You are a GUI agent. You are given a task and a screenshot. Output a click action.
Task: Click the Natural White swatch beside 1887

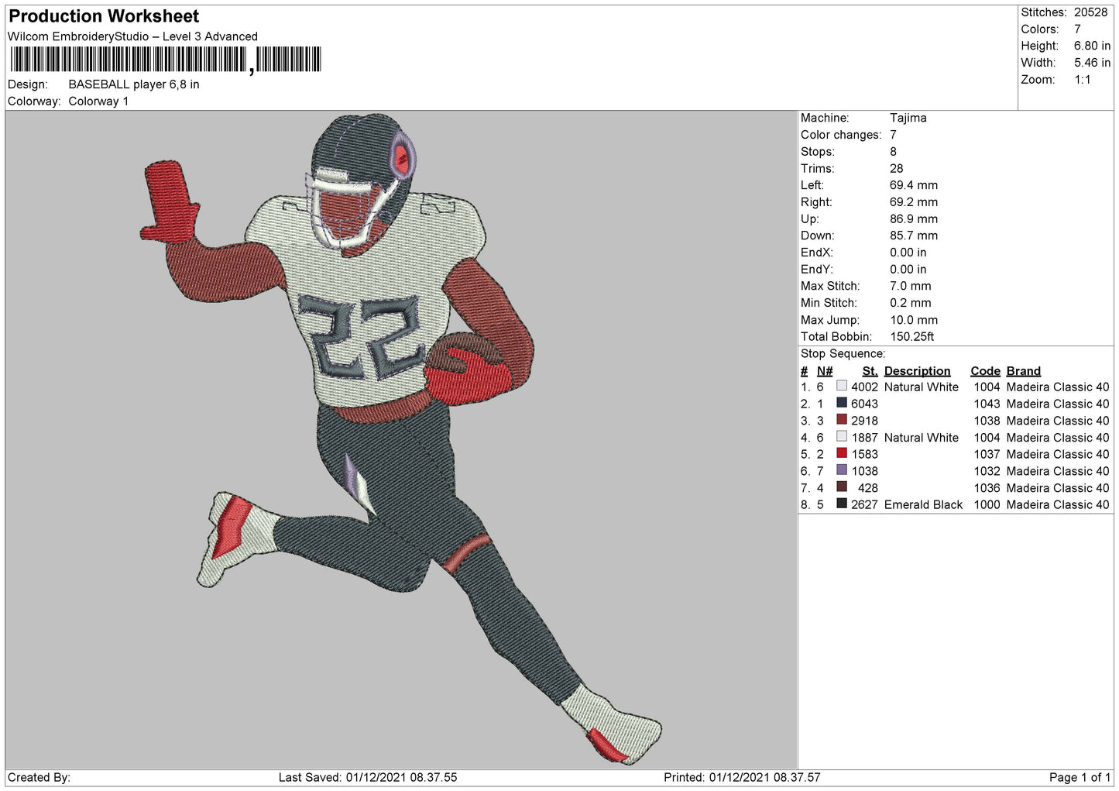(842, 437)
